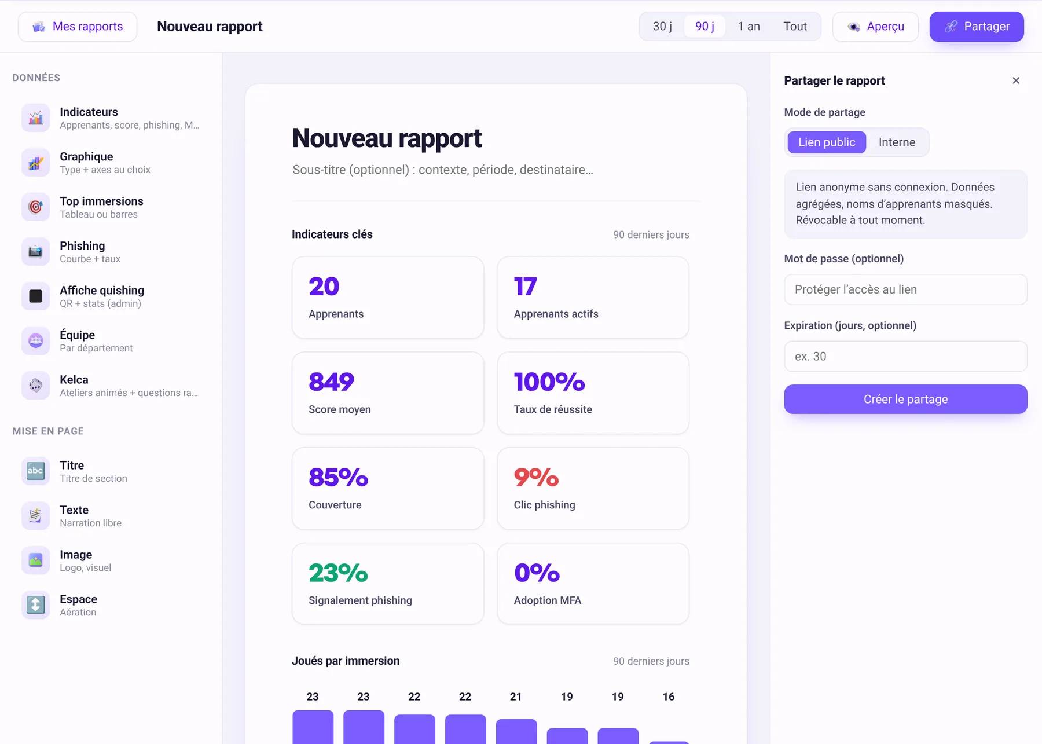Screen dimensions: 1042x744
Task: Click the Graphique block icon
Action: [36, 163]
